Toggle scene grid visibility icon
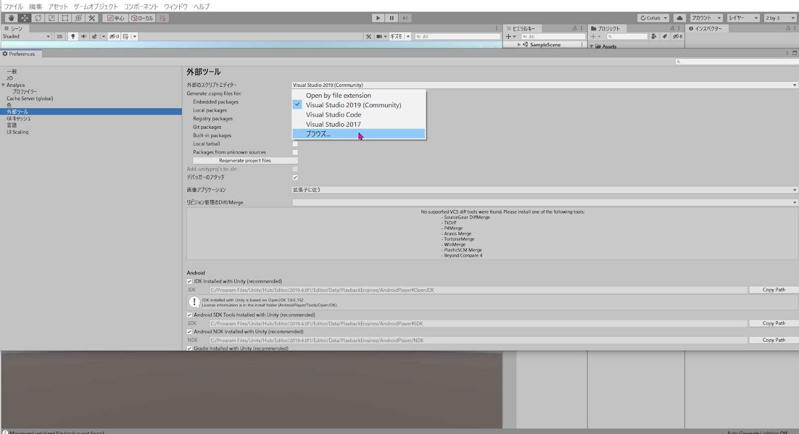The width and height of the screenshot is (799, 434). tap(126, 36)
